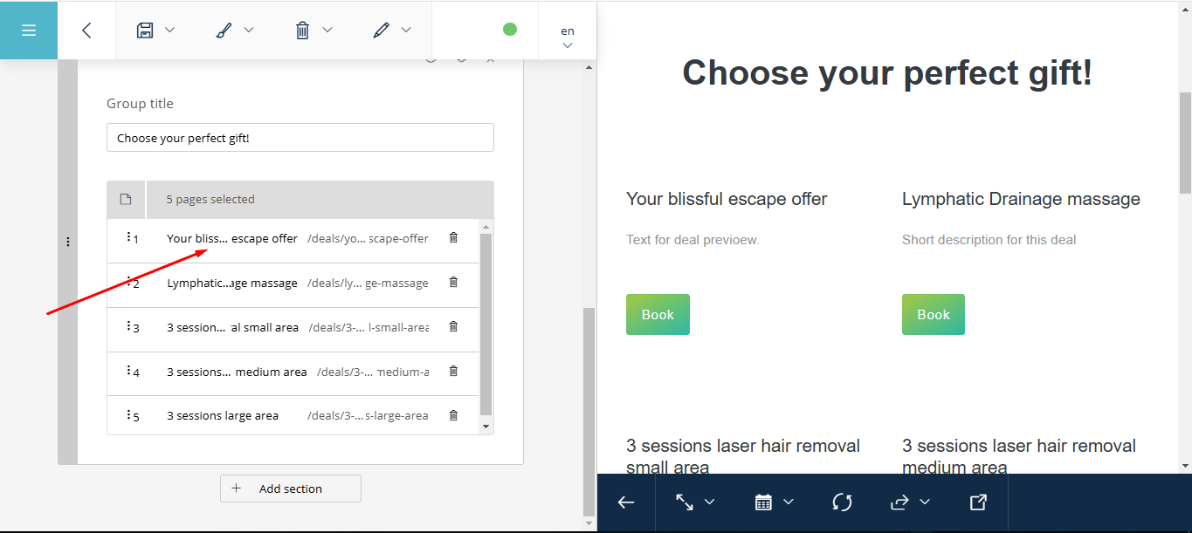1192x533 pixels.
Task: Toggle the green status indicator
Action: coord(510,30)
